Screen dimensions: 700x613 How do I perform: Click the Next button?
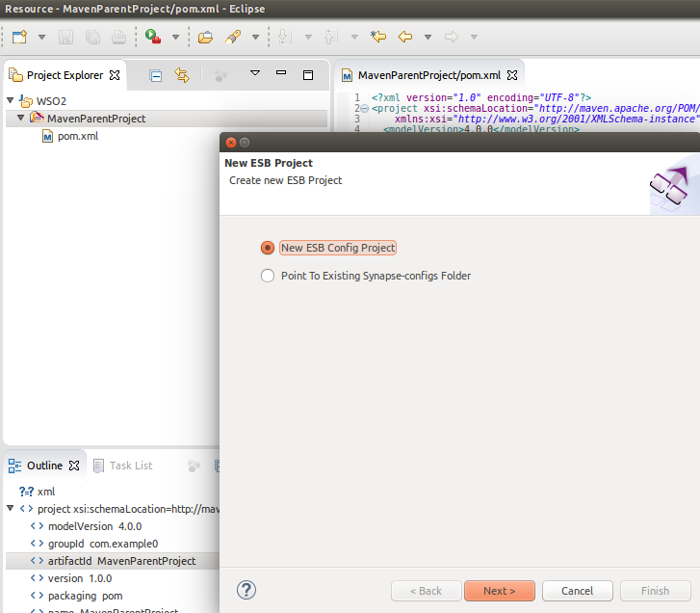tap(499, 591)
